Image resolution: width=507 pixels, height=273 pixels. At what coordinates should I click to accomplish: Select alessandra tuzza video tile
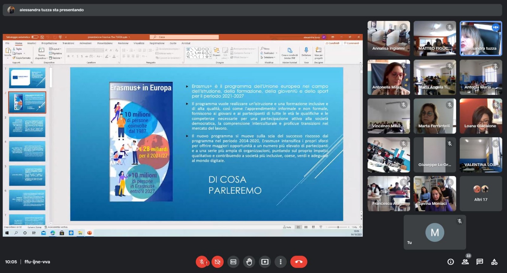point(481,38)
